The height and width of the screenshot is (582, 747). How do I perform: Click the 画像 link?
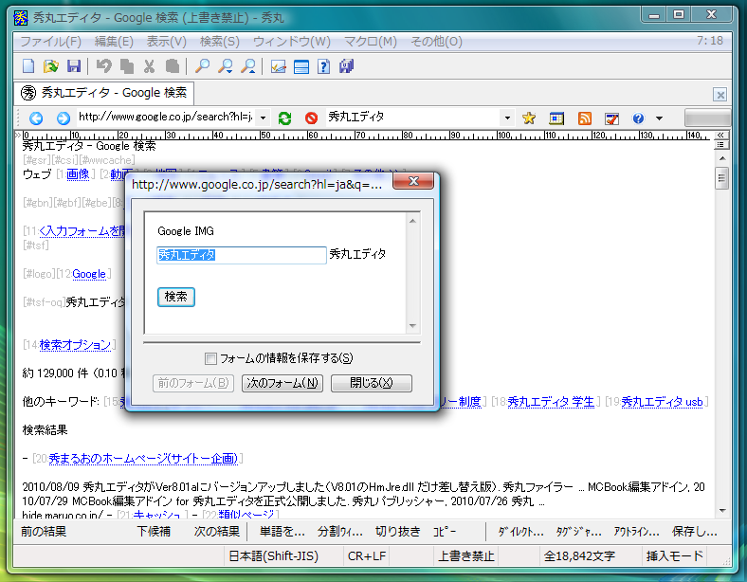[x=78, y=174]
